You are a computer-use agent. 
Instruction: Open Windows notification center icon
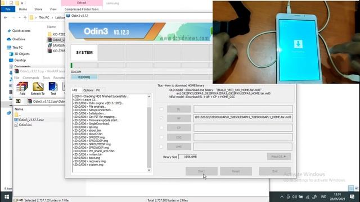tap(352, 197)
